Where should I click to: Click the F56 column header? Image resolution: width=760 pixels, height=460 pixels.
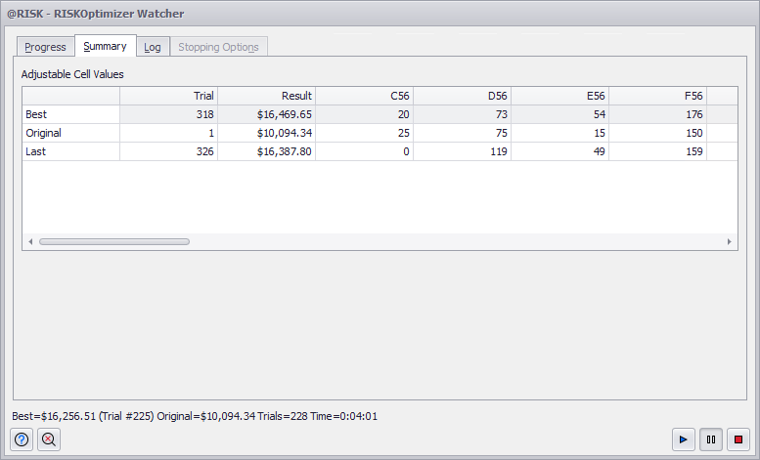tap(657, 96)
